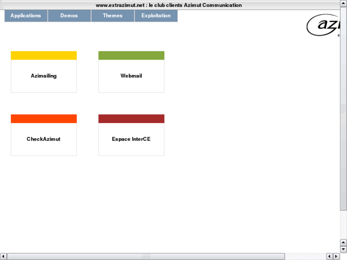Click the Azimut logo

(x=323, y=25)
